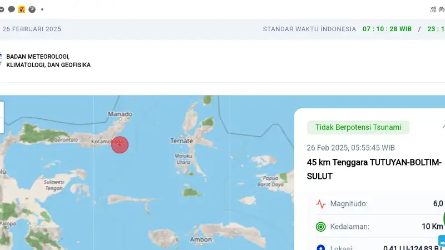Screen dimensions: 445x250
Task: Click the 45 km Tenggara TUTUYAN-BOLTIM-SULUT title
Action: coord(374,169)
